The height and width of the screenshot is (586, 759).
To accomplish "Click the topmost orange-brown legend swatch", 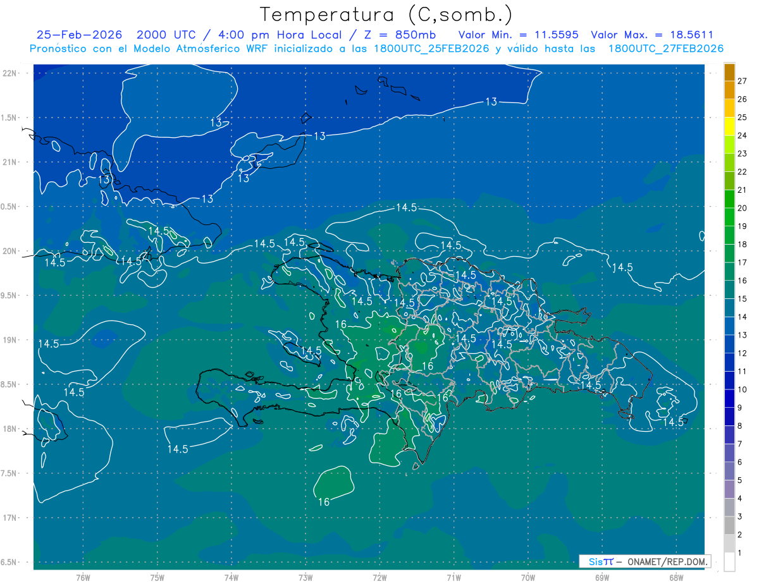I will coord(729,71).
